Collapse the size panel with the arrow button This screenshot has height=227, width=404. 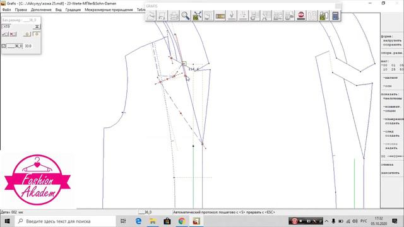[37, 26]
